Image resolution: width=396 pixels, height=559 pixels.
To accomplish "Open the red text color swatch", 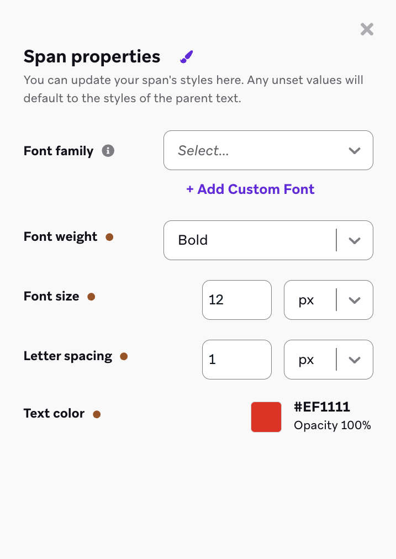I will tap(266, 417).
